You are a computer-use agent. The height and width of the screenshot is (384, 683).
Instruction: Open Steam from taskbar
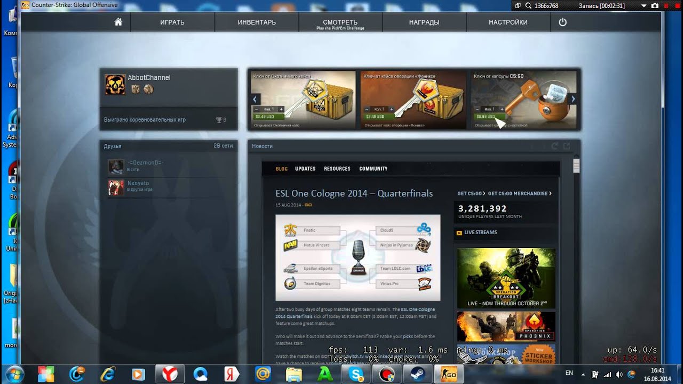pyautogui.click(x=417, y=374)
